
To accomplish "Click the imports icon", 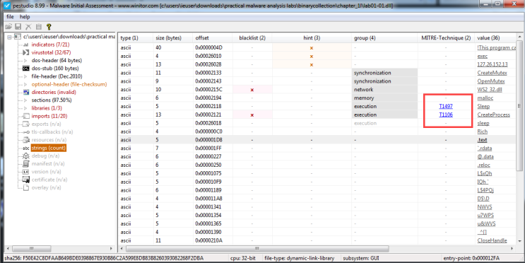I will 25,116.
